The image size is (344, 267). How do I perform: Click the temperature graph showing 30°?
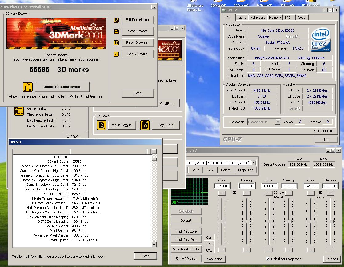pyautogui.click(x=190, y=192)
